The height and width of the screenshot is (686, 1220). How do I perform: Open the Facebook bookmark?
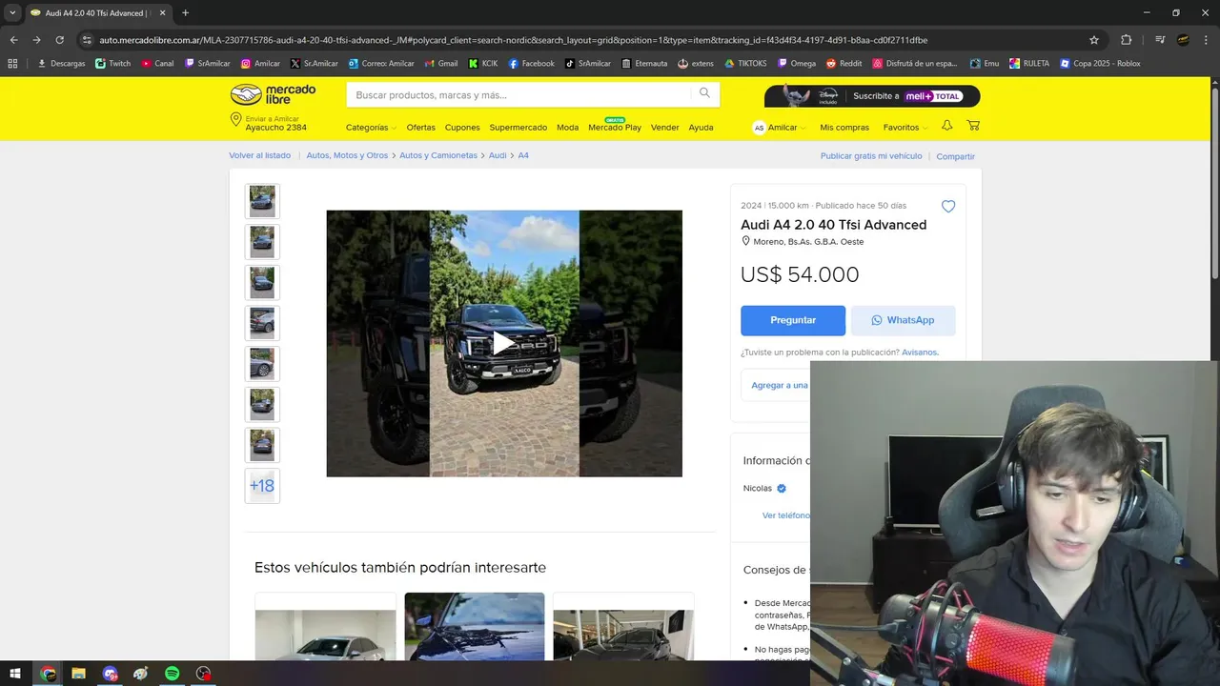coord(531,64)
